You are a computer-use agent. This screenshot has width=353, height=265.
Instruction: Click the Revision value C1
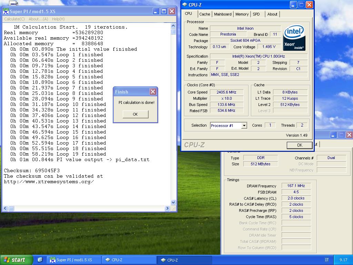(x=298, y=69)
